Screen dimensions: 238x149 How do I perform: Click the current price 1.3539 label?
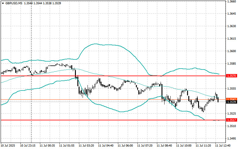pyautogui.click(x=232, y=102)
